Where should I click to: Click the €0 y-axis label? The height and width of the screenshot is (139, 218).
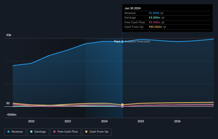point(8,103)
